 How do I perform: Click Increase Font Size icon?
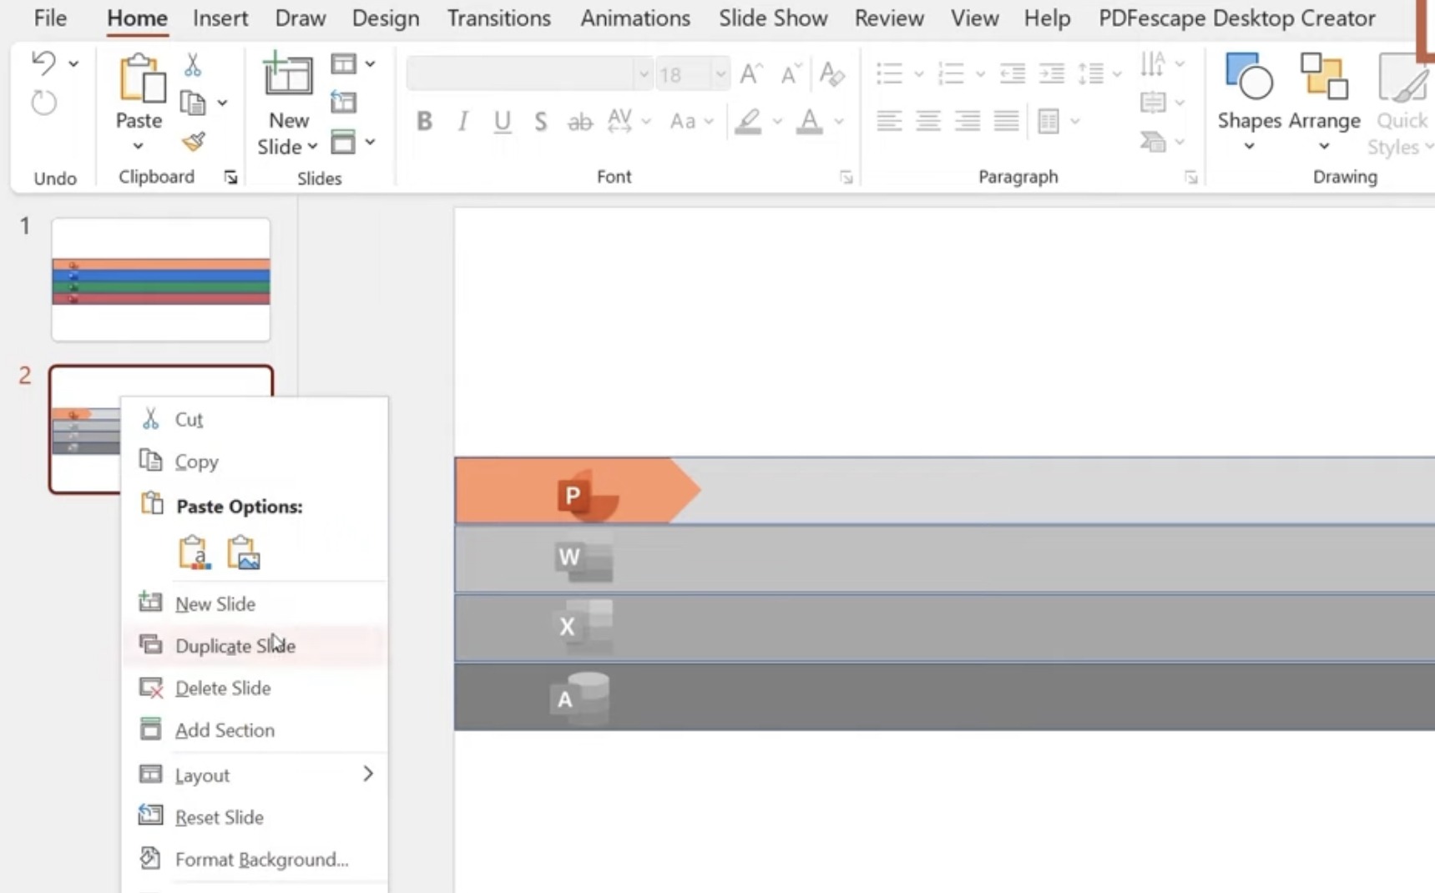[751, 74]
